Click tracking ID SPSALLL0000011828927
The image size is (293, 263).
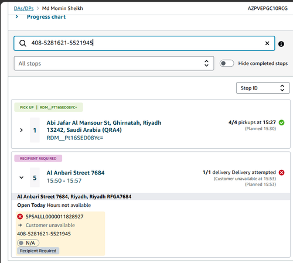point(54,217)
